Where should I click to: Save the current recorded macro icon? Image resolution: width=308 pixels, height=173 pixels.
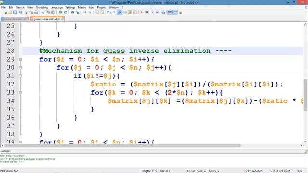[163, 12]
